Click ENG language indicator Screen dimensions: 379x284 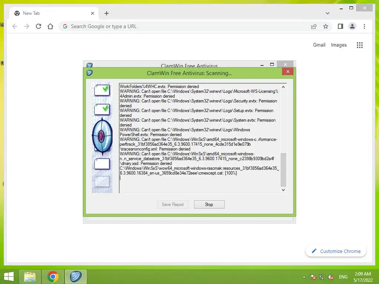coord(343,277)
